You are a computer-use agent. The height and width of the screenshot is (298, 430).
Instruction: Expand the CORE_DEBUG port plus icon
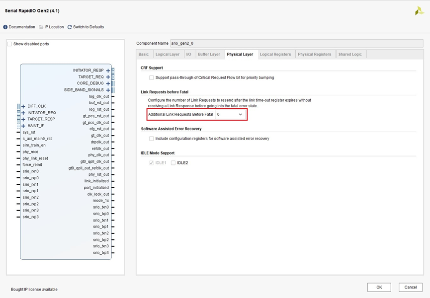pyautogui.click(x=108, y=83)
